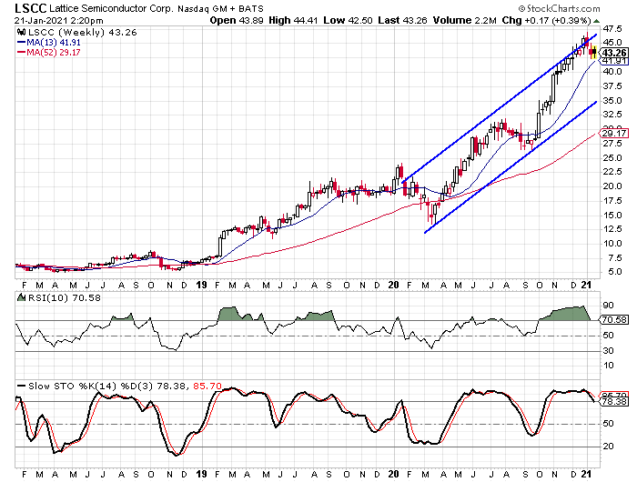The height and width of the screenshot is (482, 637).
Task: Click the red 85.70 %D value in legend
Action: coord(207,387)
